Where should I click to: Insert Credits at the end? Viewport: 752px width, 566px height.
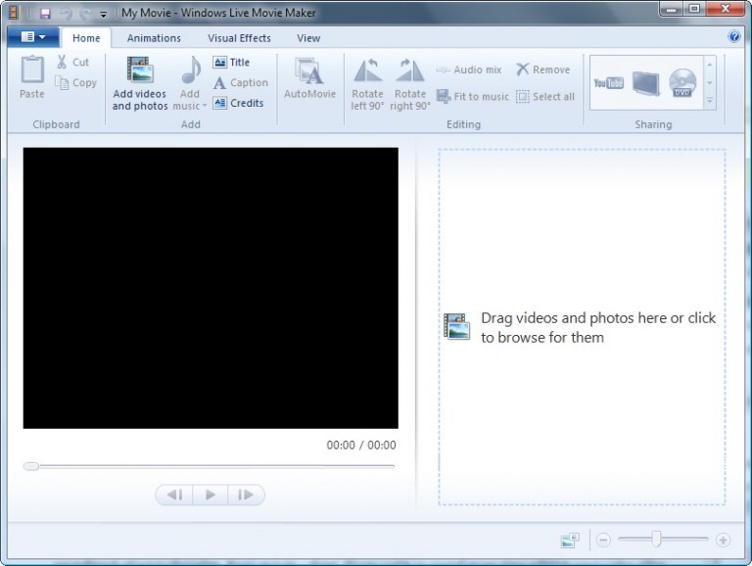coord(238,103)
